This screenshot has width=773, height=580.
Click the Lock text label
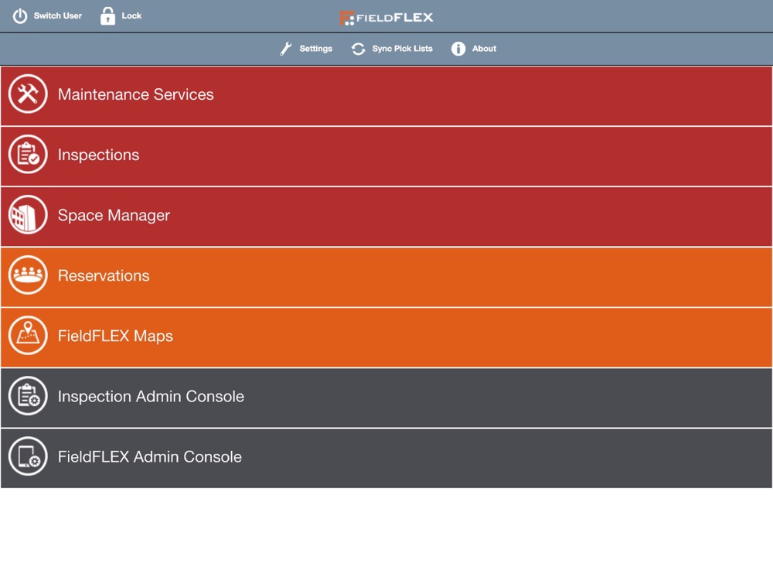(131, 15)
